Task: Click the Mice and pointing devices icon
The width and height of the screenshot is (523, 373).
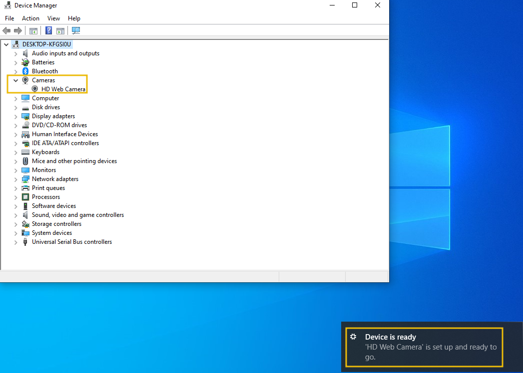Action: 25,161
